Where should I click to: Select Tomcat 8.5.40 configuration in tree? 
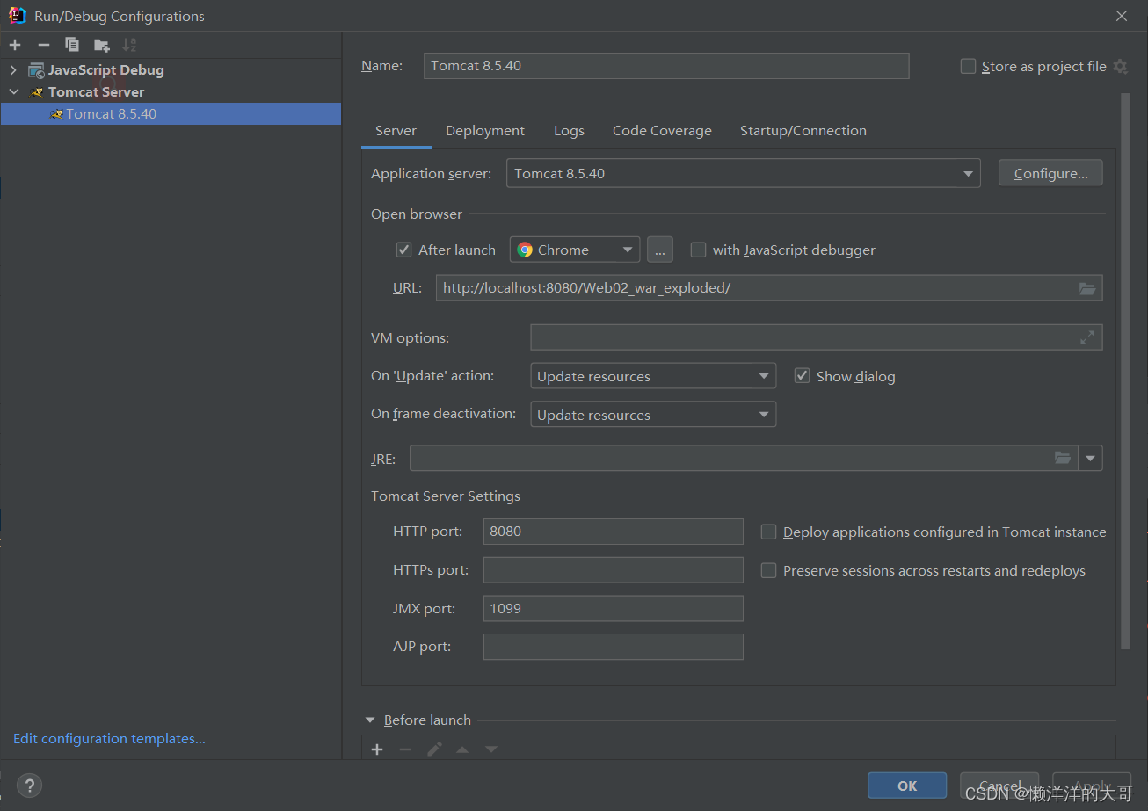[x=171, y=113]
